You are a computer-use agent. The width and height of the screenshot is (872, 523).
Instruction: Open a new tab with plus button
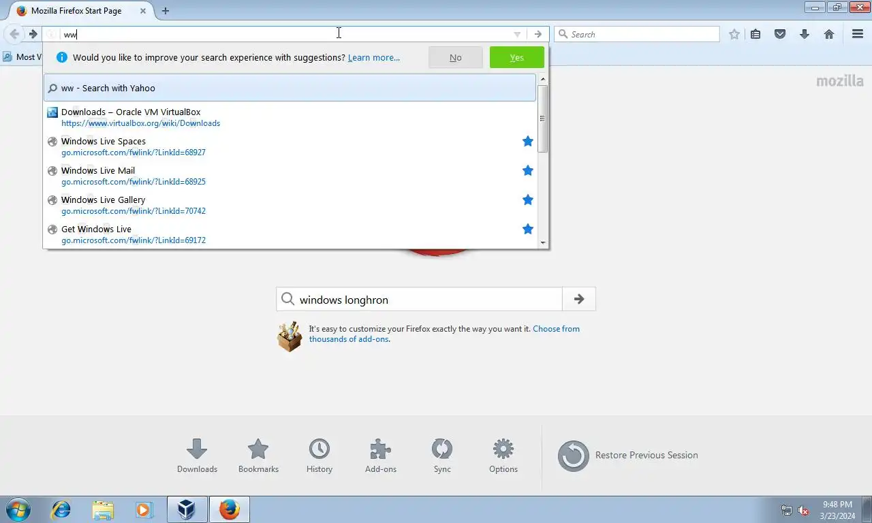pyautogui.click(x=166, y=11)
